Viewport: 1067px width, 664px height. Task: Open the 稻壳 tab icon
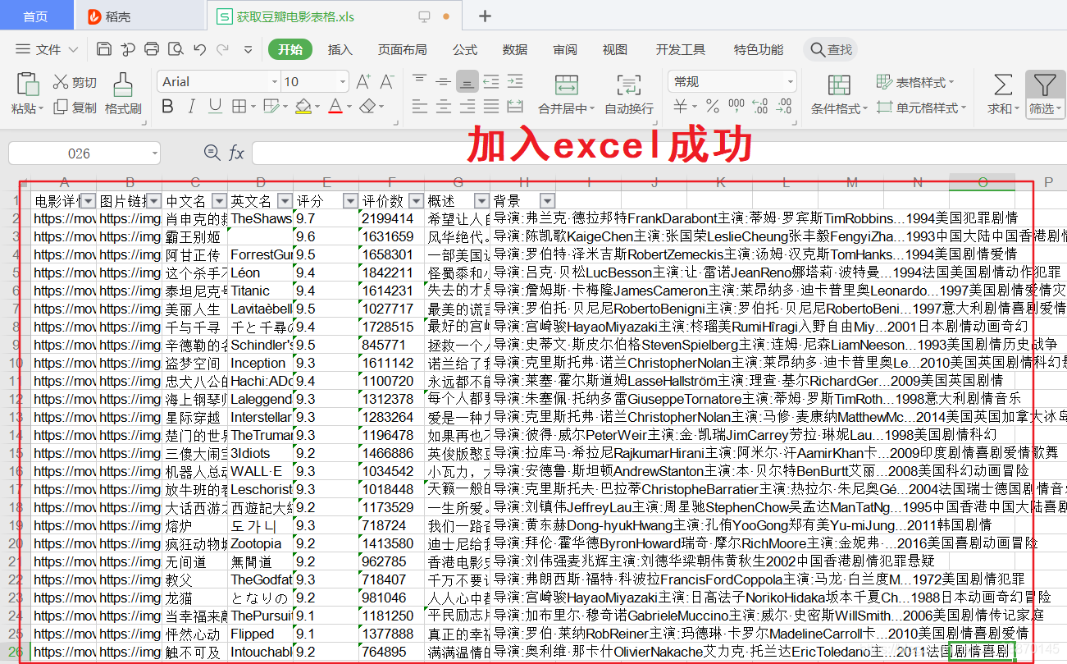[95, 16]
